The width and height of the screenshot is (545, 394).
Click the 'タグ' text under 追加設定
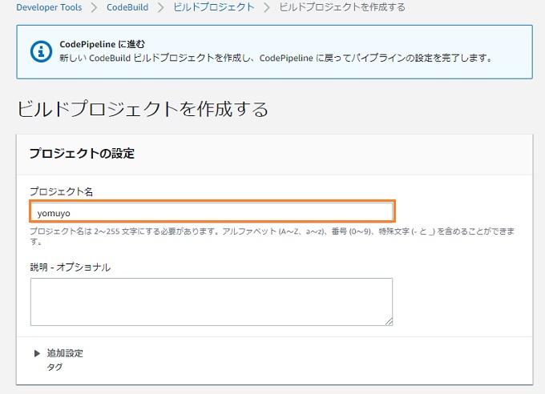(x=54, y=367)
